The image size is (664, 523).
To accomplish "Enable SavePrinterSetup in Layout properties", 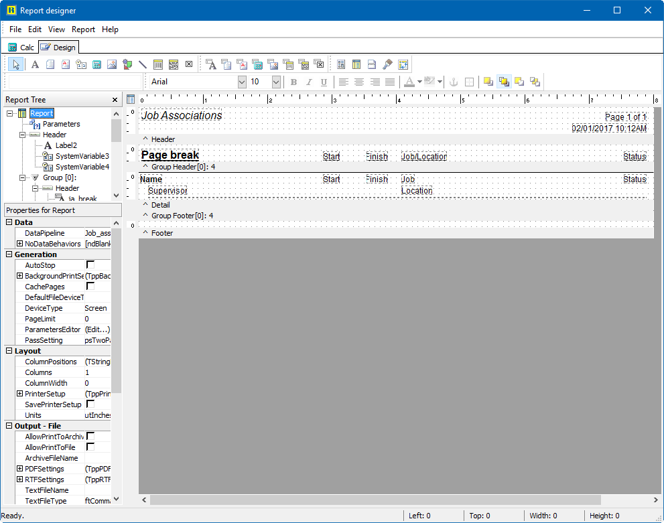I will coord(91,404).
